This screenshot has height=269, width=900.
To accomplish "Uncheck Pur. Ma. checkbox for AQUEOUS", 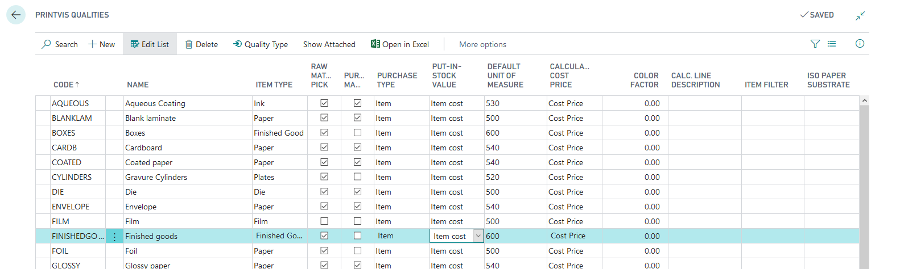I will [x=357, y=103].
